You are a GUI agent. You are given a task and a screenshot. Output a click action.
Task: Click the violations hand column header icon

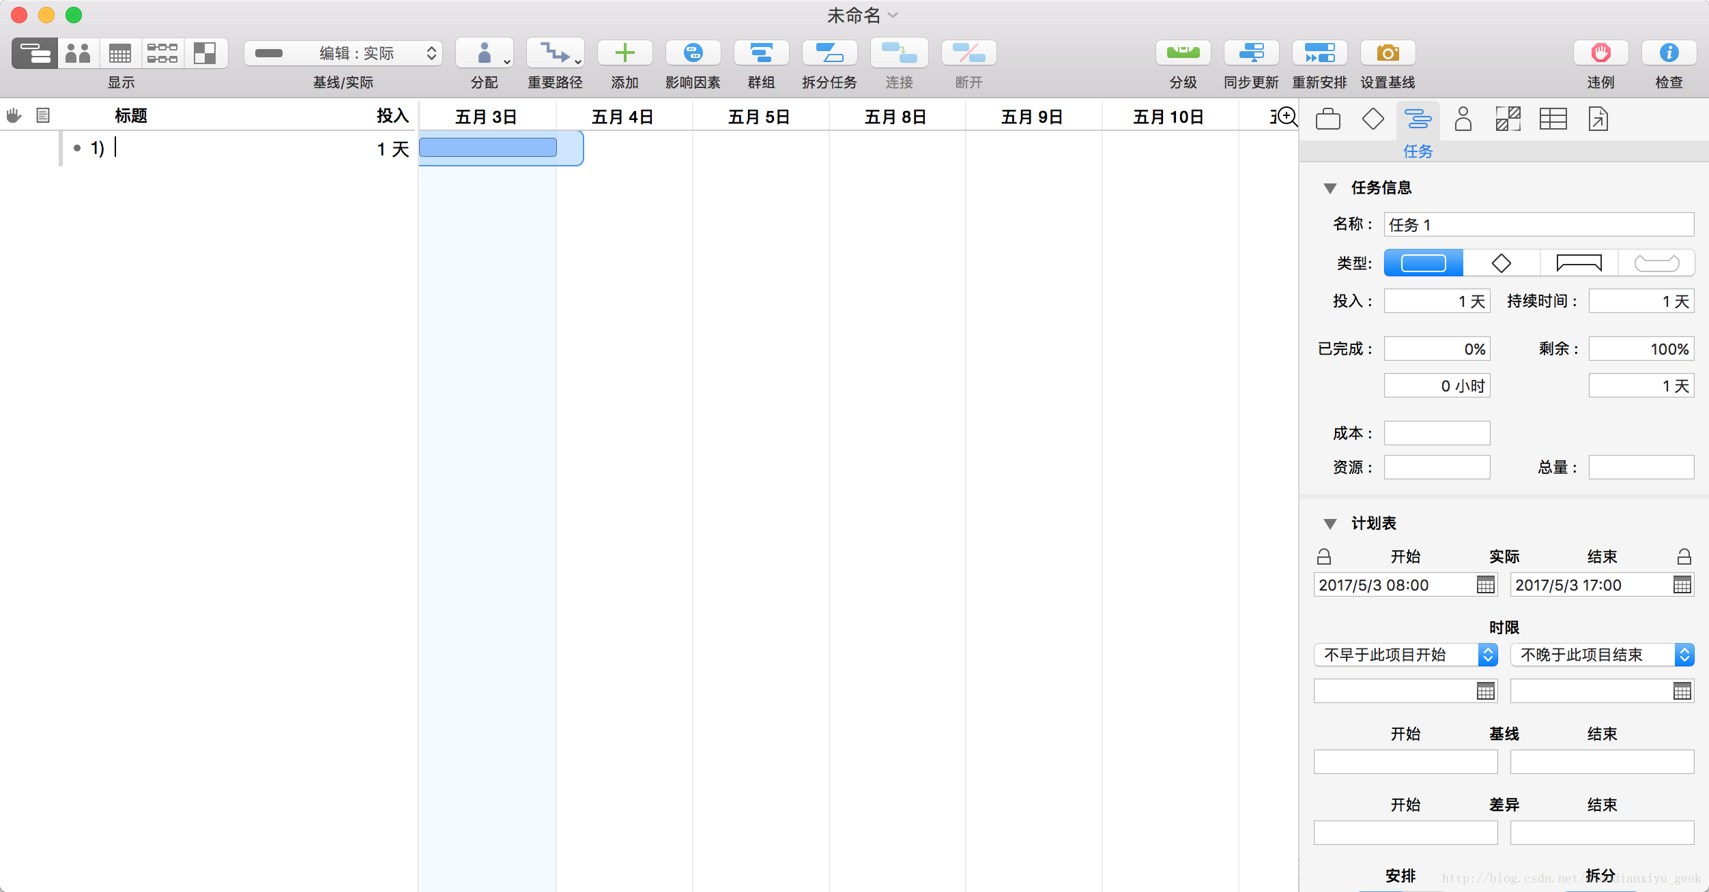tap(14, 115)
